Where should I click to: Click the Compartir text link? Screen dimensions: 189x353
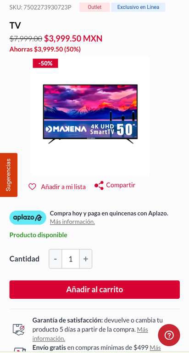pos(121,185)
